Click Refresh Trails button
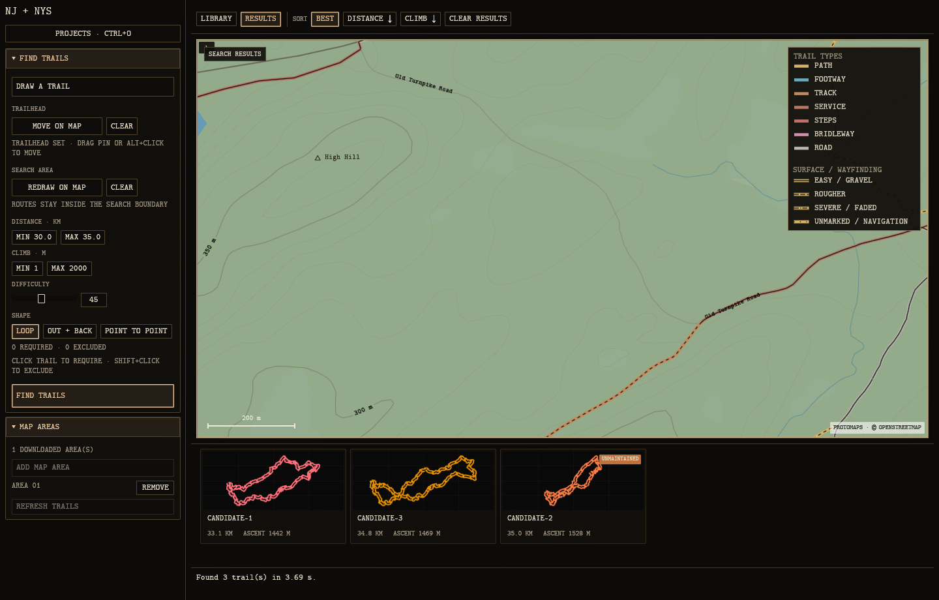 [93, 507]
